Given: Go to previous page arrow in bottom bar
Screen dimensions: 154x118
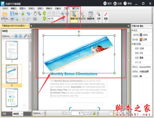Looking at the screenshot, I should [x=69, y=113].
